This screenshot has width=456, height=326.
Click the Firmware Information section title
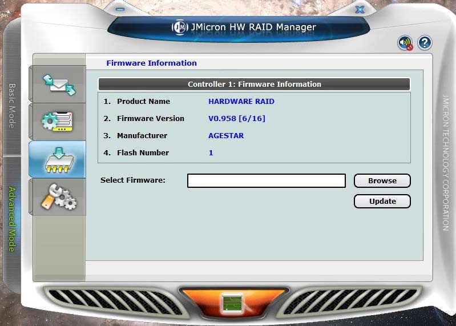click(151, 63)
